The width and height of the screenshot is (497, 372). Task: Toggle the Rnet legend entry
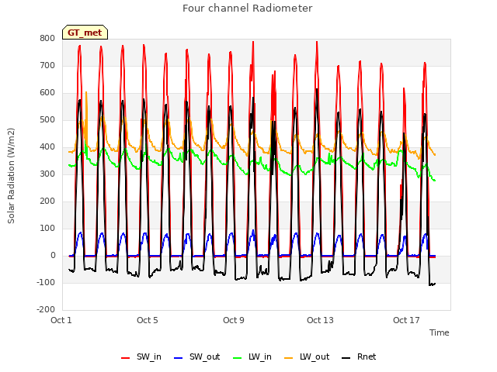pyautogui.click(x=359, y=356)
